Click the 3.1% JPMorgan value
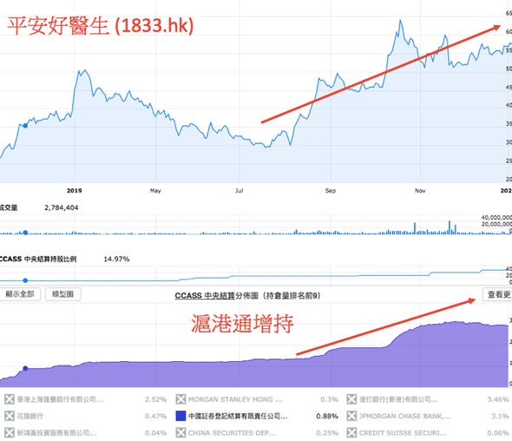512x441 pixels. click(500, 416)
